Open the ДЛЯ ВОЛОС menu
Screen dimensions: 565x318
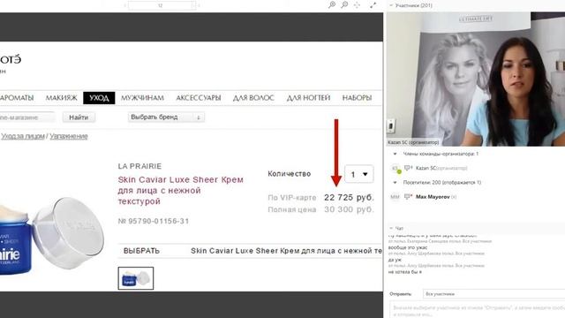tap(253, 98)
